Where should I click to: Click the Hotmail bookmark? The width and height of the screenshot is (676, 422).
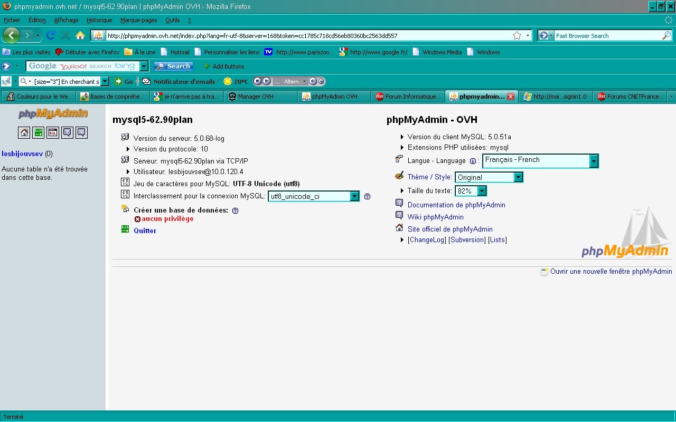(175, 52)
